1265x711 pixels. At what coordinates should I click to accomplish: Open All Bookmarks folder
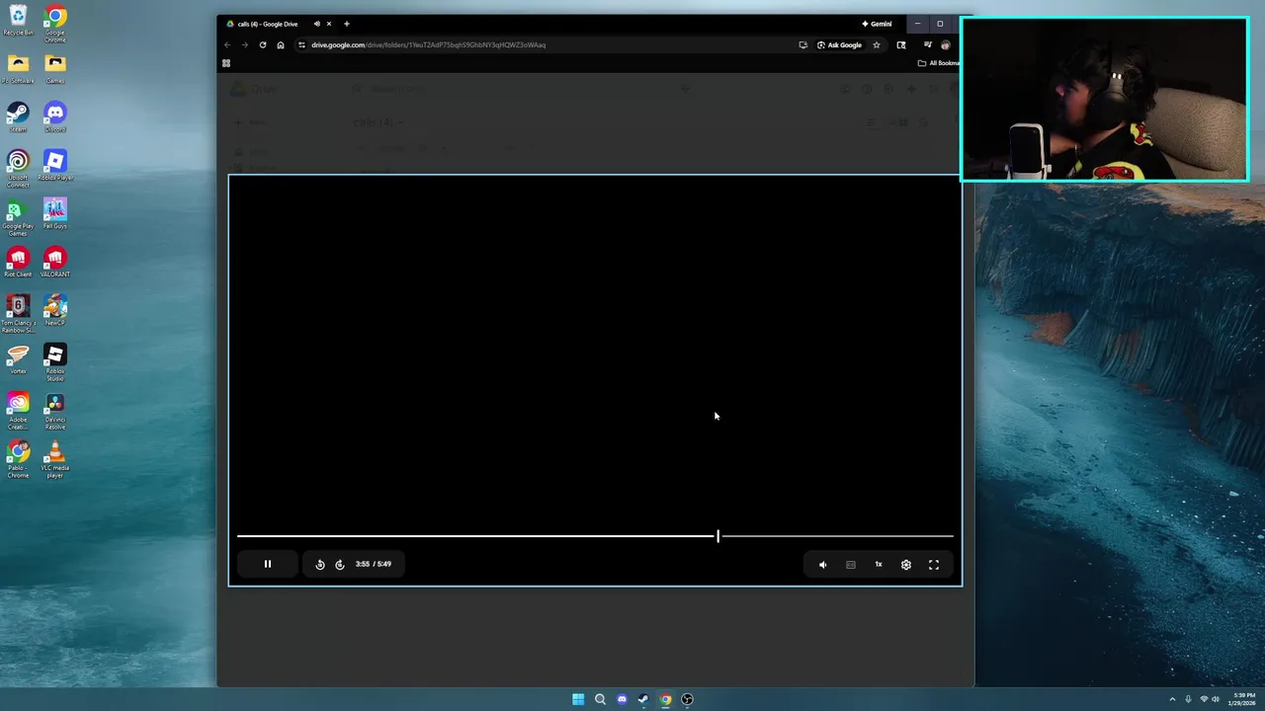[x=939, y=63]
